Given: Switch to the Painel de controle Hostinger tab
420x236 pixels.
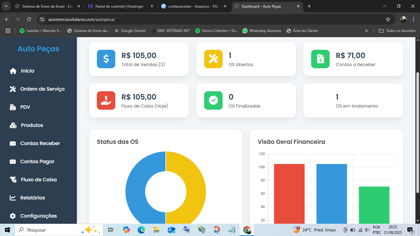Looking at the screenshot, I should click(x=119, y=6).
